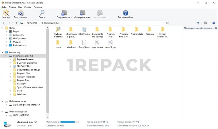This screenshot has height=129, width=218.
Task: Open Где мои файлы help
Action: point(125,14)
